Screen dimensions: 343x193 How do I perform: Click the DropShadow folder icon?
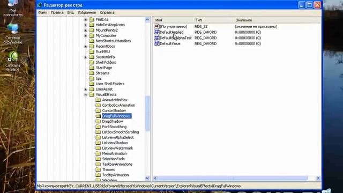coord(98,121)
